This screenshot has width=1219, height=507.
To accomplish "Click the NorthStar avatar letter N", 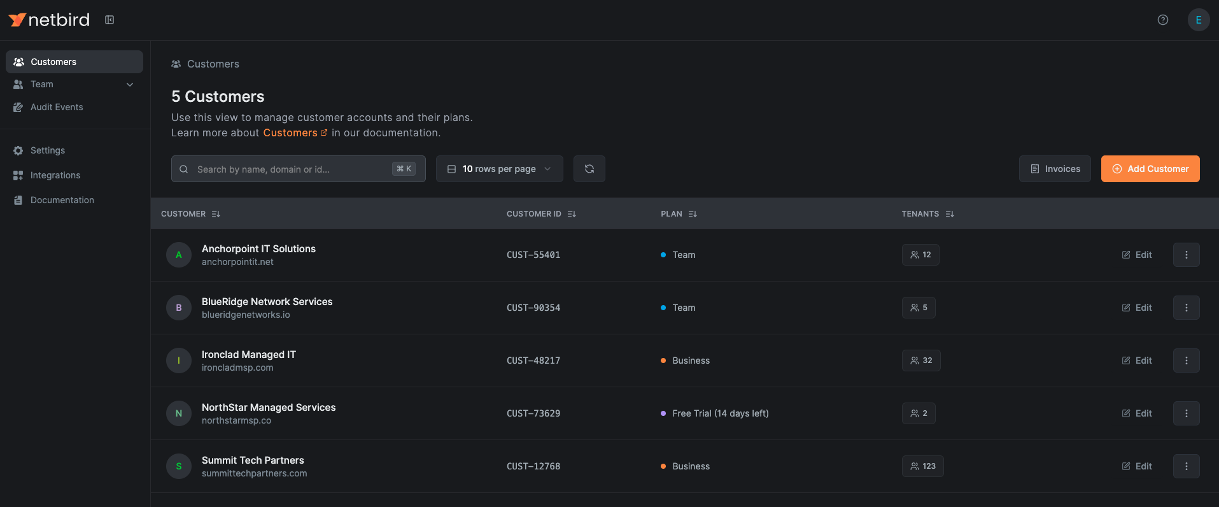I will (179, 413).
